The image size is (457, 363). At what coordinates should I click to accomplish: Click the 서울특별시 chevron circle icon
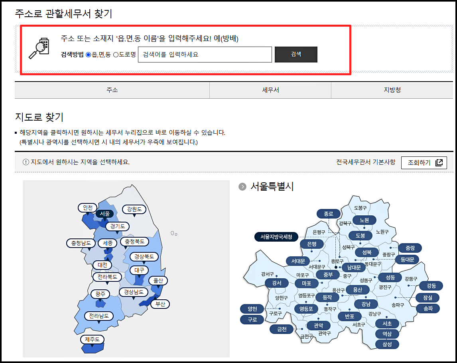coord(242,187)
